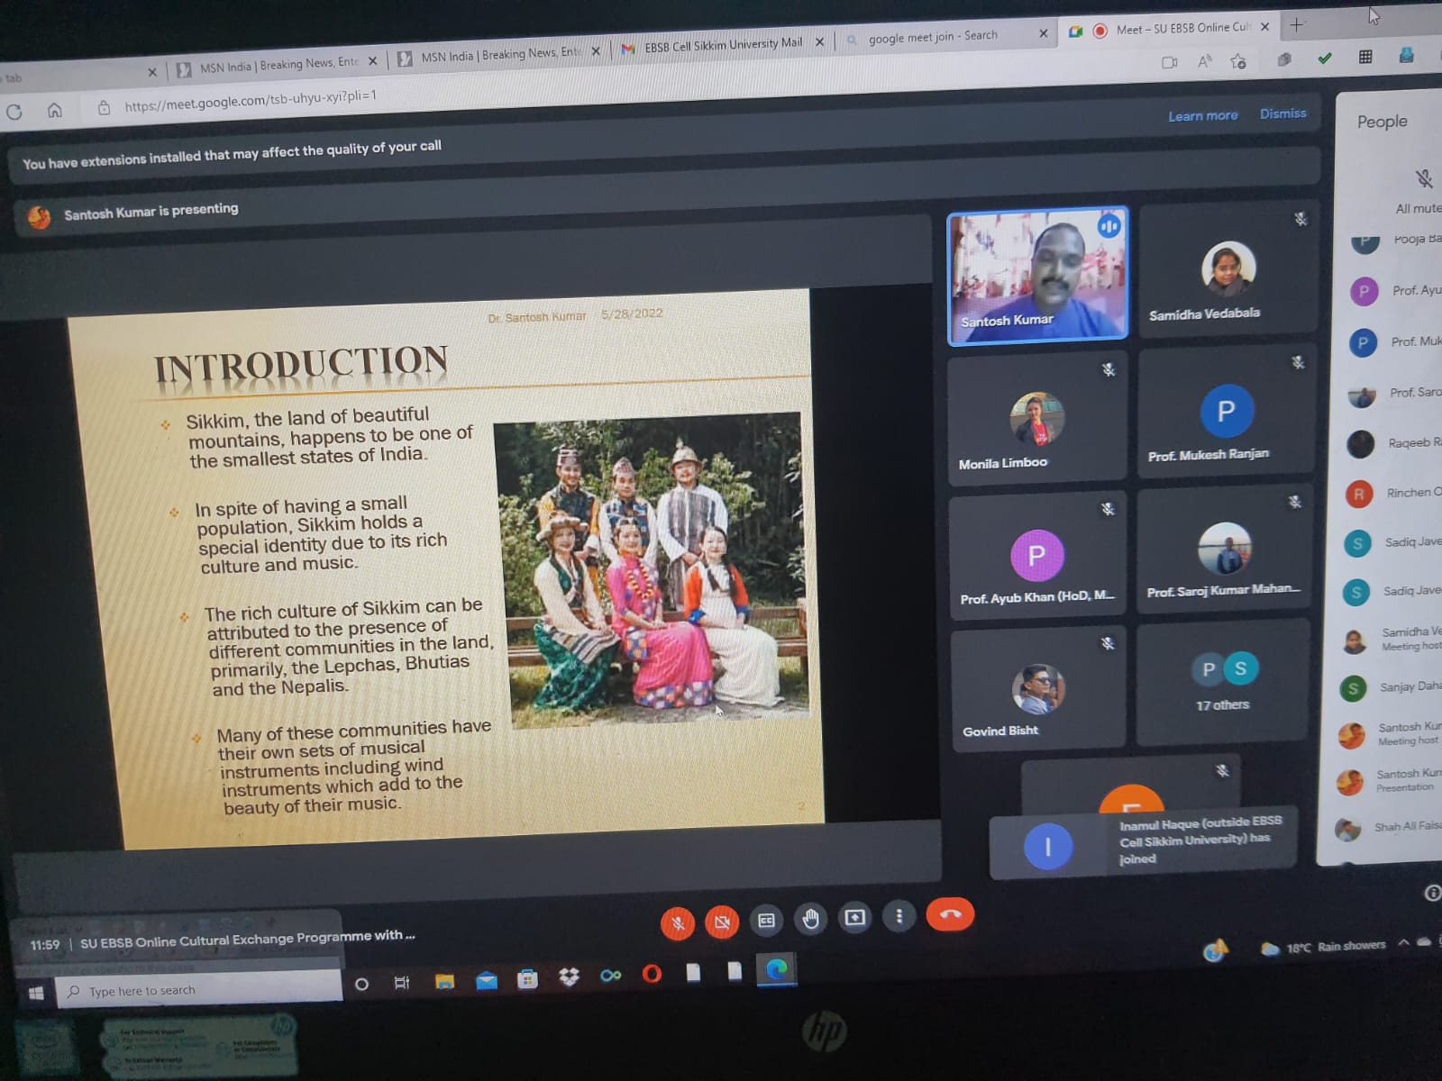1442x1081 pixels.
Task: Switch to google meet join - Search tab
Action: (x=933, y=36)
